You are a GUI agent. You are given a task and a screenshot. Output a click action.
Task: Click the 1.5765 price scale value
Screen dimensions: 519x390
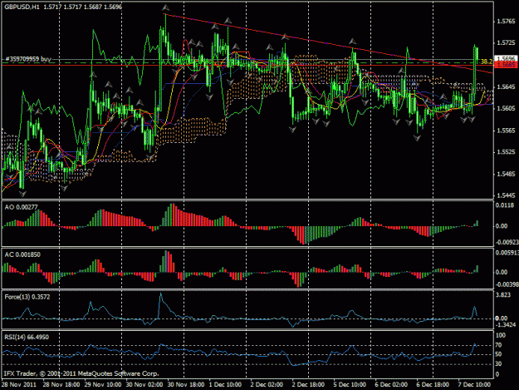coord(506,22)
